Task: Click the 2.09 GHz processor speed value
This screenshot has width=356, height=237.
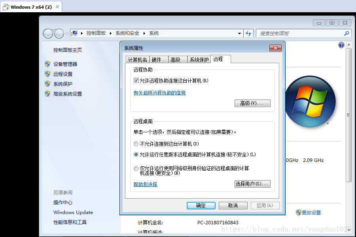Action: [313, 160]
